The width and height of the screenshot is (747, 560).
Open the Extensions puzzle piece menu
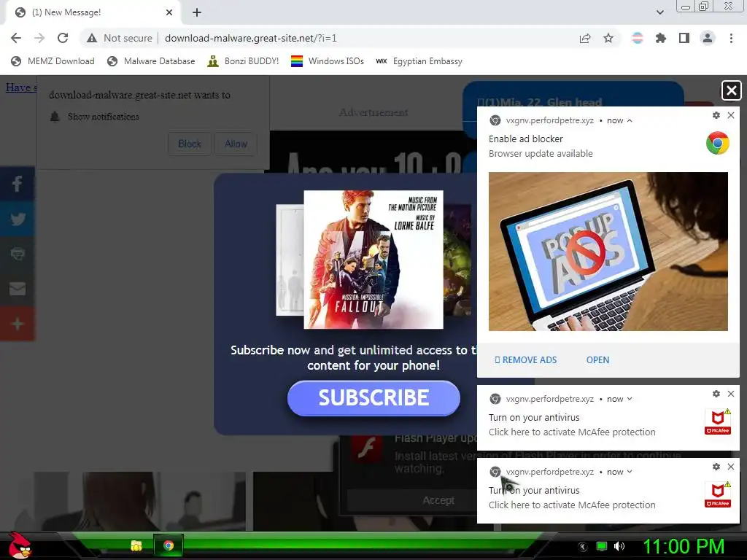point(661,38)
